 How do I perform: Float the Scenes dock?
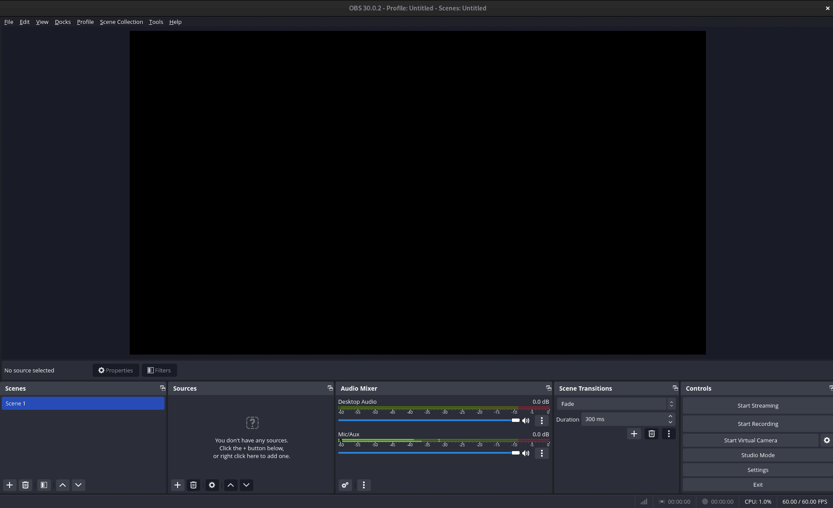163,388
